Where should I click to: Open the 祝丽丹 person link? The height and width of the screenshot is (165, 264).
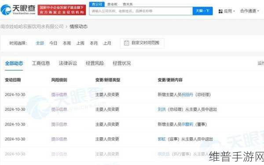point(187,95)
